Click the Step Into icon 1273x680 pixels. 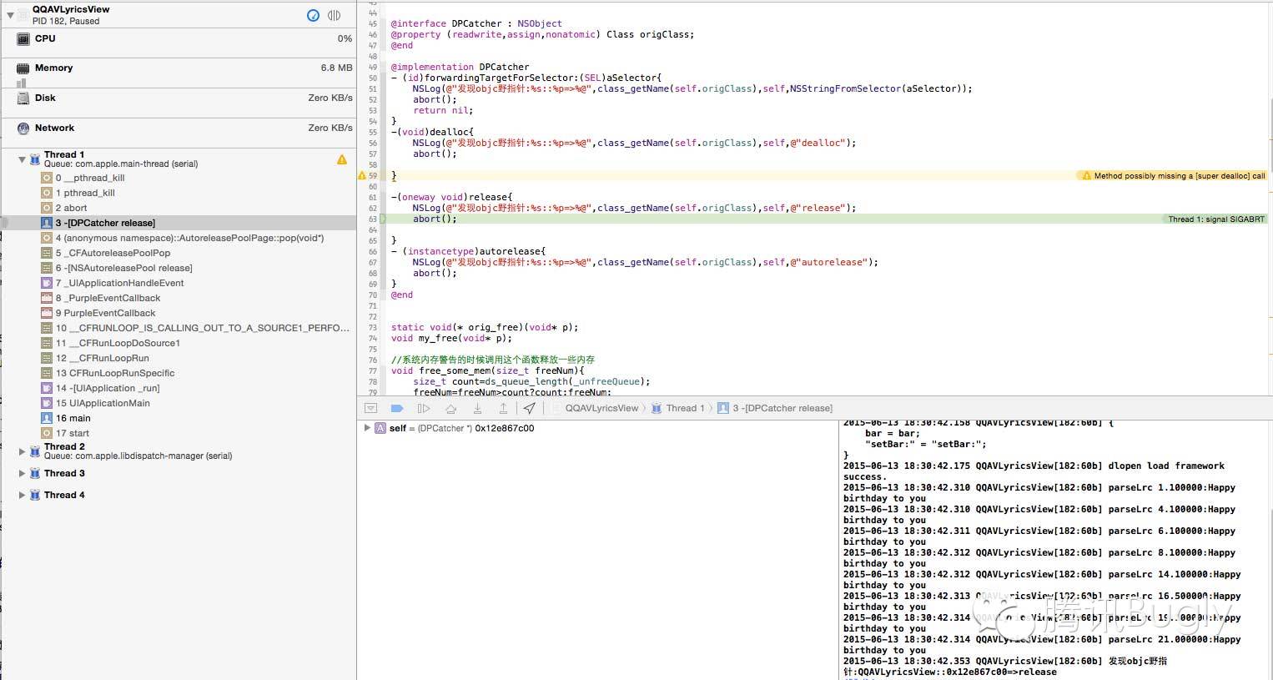(477, 408)
